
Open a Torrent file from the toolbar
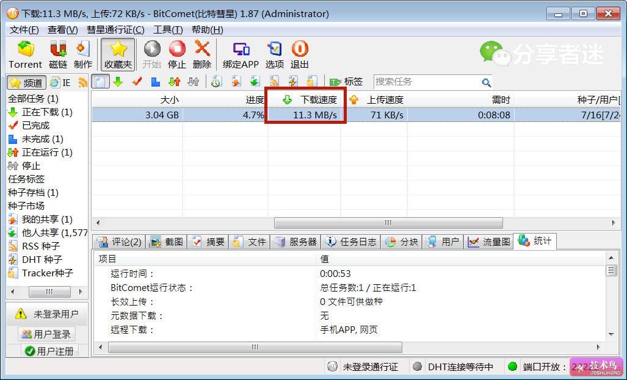point(25,54)
